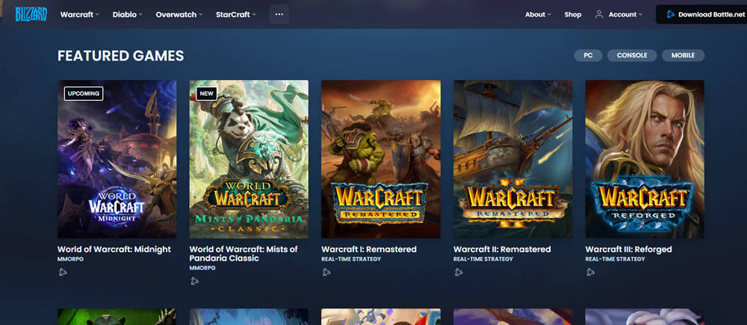Screen dimensions: 747x325
Task: Click the UPCOMING badge on Midnight card
Action: pyautogui.click(x=84, y=93)
